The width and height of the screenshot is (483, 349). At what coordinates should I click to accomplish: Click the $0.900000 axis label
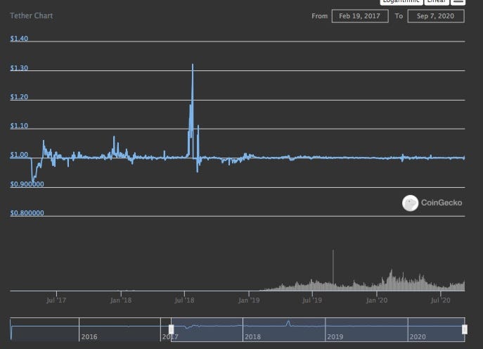click(x=27, y=184)
